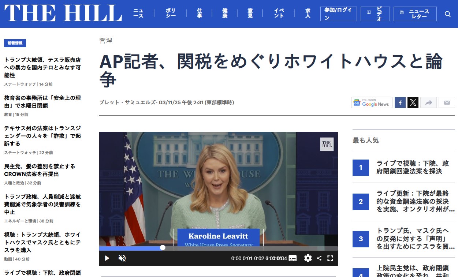Click the search magnifier icon in header
Image resolution: width=458 pixels, height=277 pixels.
[x=447, y=14]
